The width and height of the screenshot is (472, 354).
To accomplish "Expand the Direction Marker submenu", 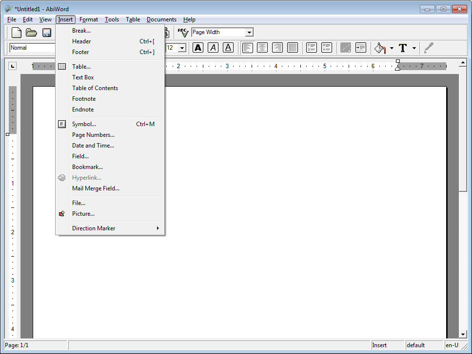I will pyautogui.click(x=93, y=228).
